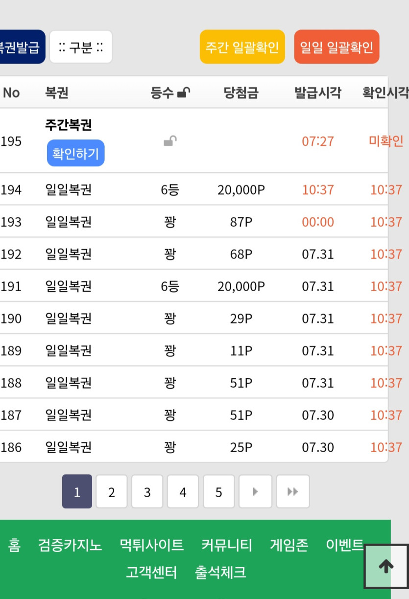The image size is (409, 599).
Task: Click the 복권발급 button
Action: tap(22, 47)
